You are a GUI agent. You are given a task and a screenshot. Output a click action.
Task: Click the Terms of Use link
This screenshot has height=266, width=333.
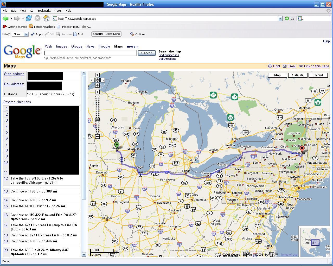coord(289,255)
